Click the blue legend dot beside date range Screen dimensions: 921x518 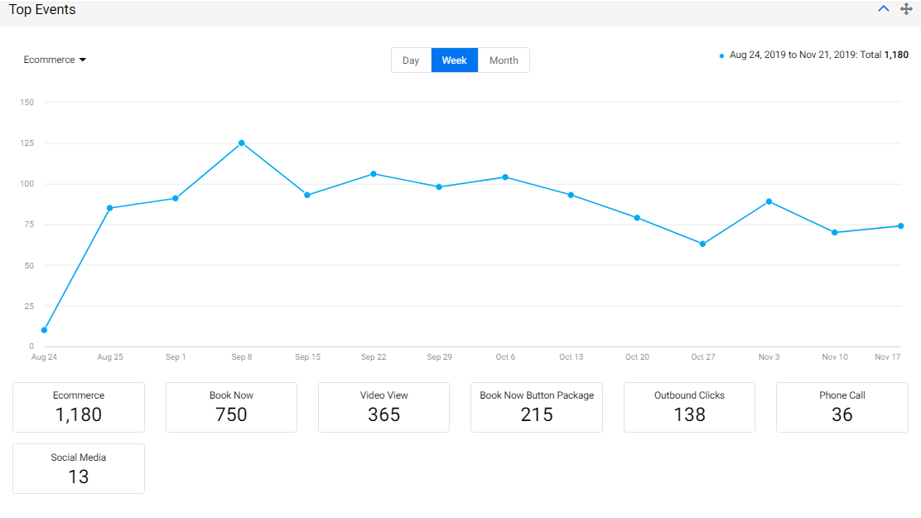(721, 56)
